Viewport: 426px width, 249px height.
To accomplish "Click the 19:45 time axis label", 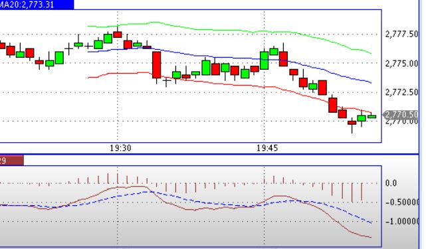I will (x=267, y=148).
